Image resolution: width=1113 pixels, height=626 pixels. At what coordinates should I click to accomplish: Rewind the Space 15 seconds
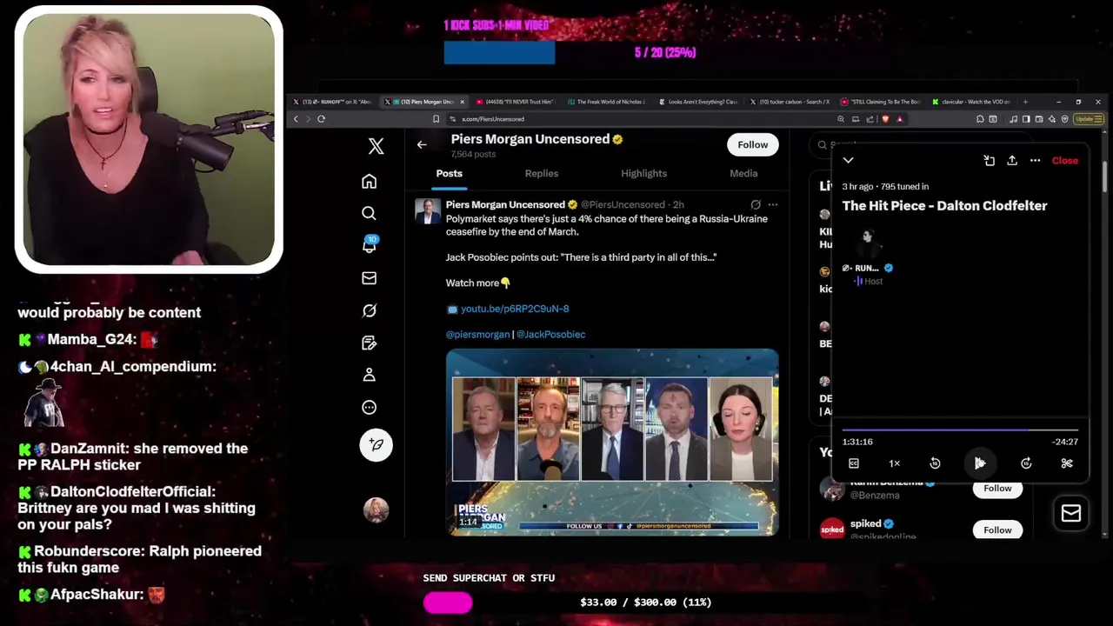[935, 463]
